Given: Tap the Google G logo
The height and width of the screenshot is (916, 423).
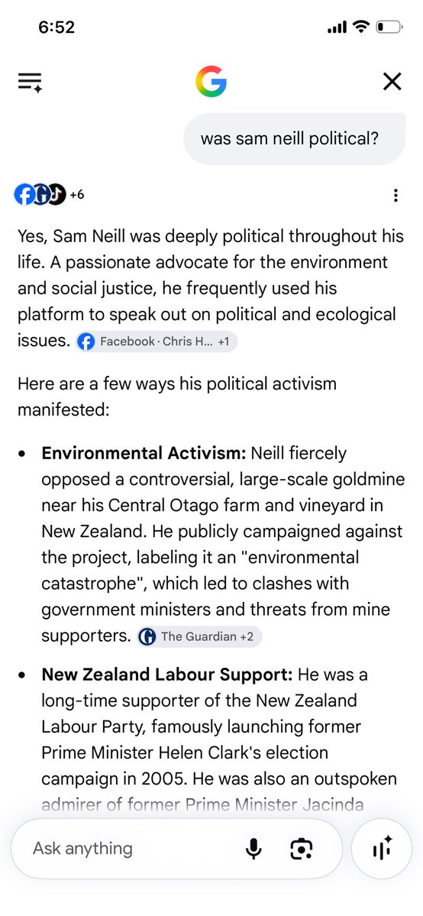Looking at the screenshot, I should pyautogui.click(x=211, y=81).
